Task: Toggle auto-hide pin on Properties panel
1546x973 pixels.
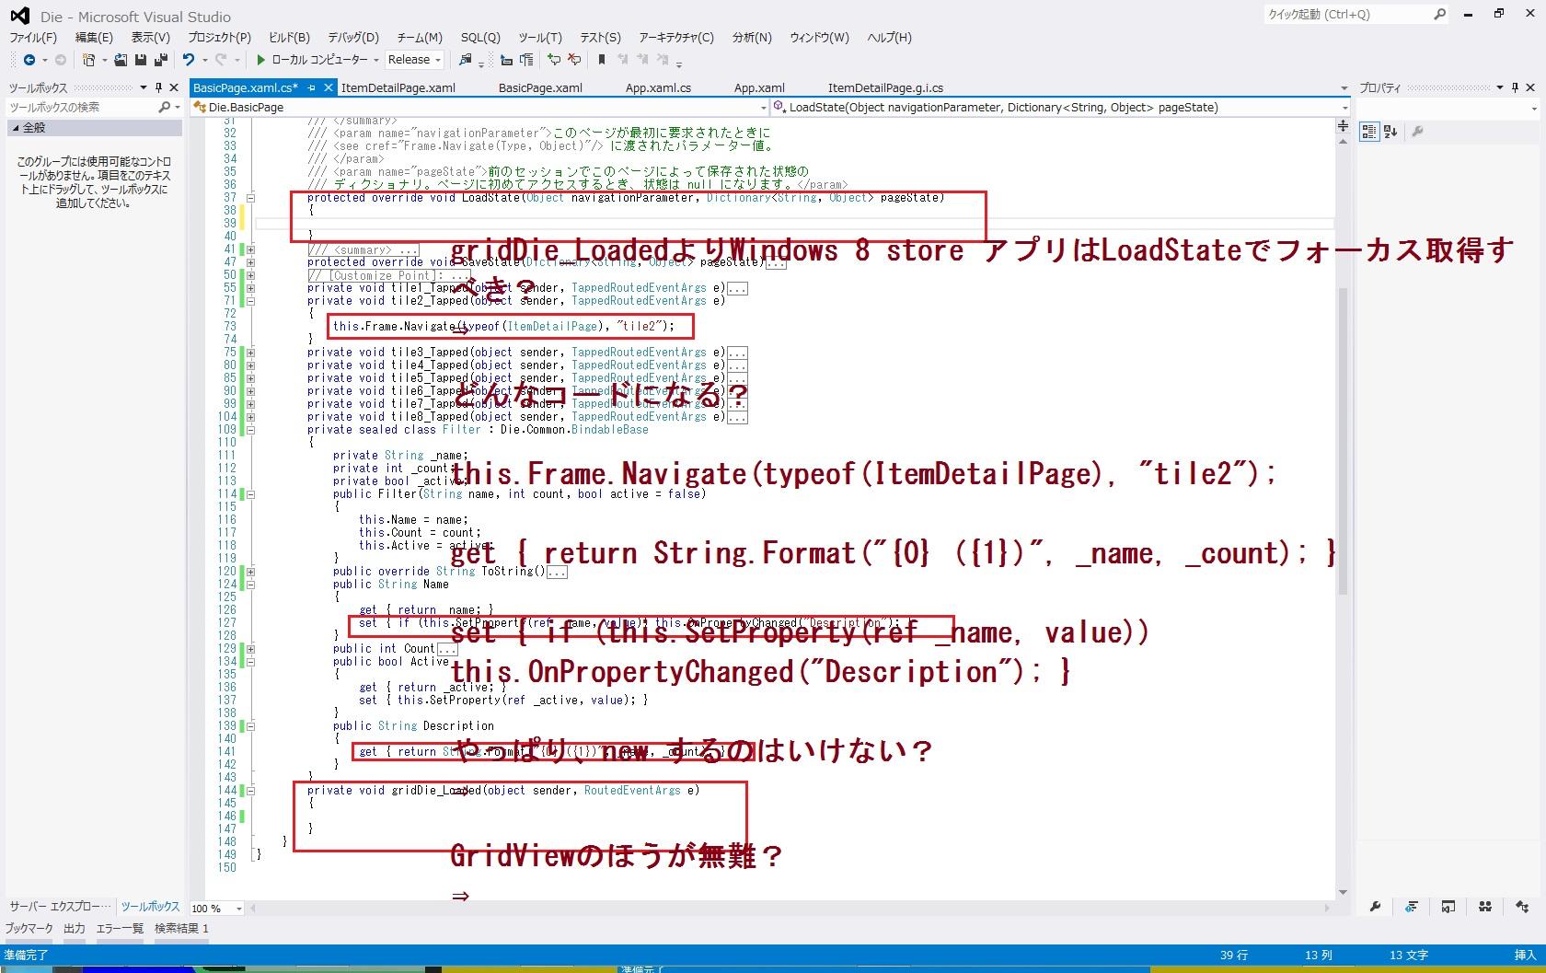Action: 1515,87
